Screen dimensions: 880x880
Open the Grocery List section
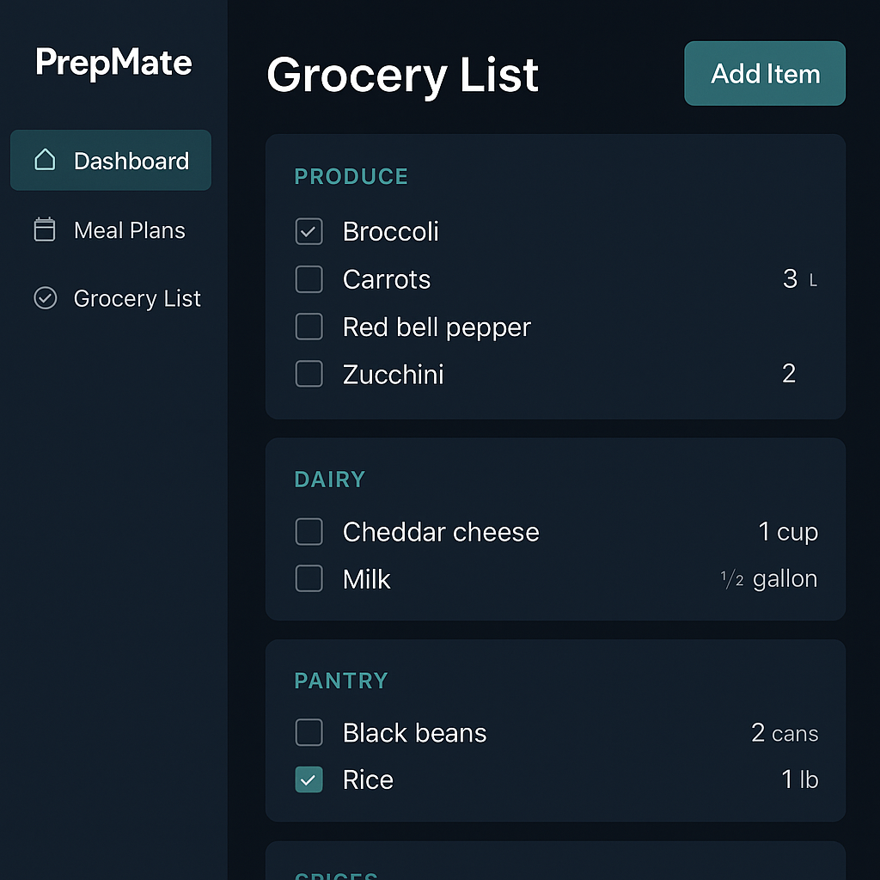(x=137, y=298)
